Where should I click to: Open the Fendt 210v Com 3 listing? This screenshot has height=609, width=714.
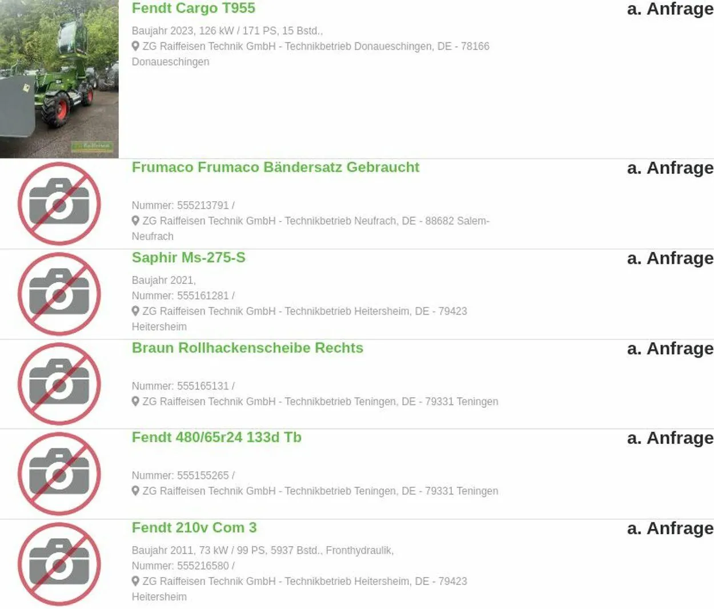click(194, 528)
